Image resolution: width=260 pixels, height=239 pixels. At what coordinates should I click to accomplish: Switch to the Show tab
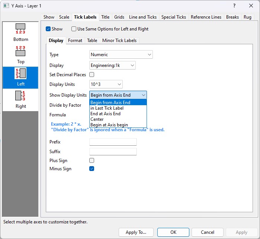(49, 17)
